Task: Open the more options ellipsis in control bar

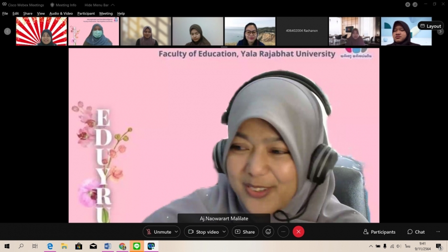Action: point(283,232)
